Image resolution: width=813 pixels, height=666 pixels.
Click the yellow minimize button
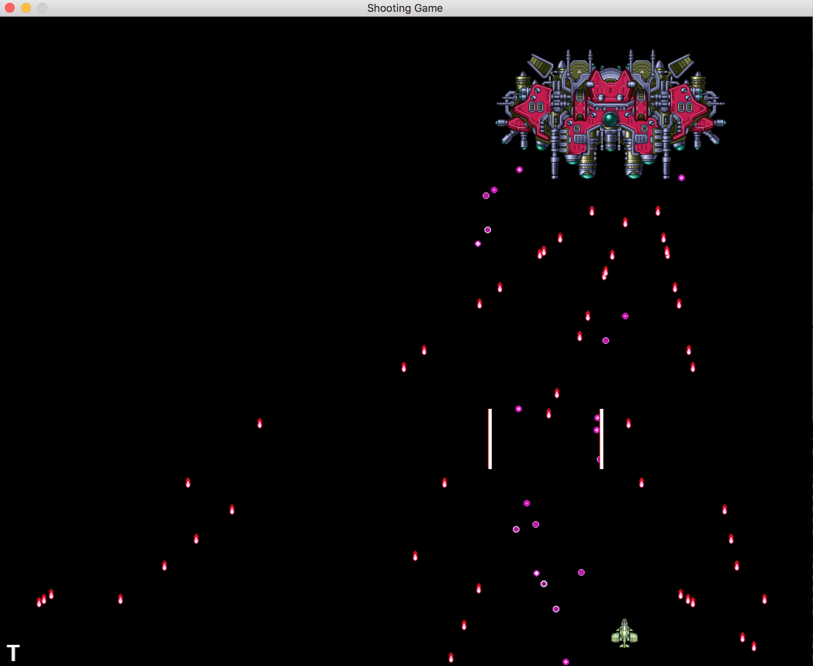(26, 7)
